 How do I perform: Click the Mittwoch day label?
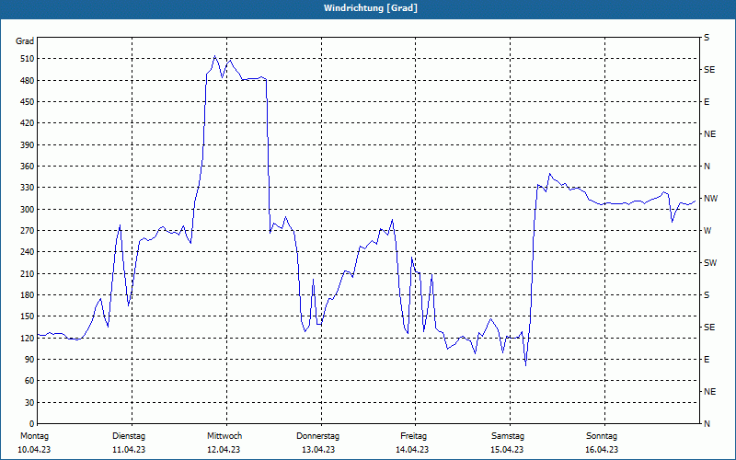tap(224, 436)
